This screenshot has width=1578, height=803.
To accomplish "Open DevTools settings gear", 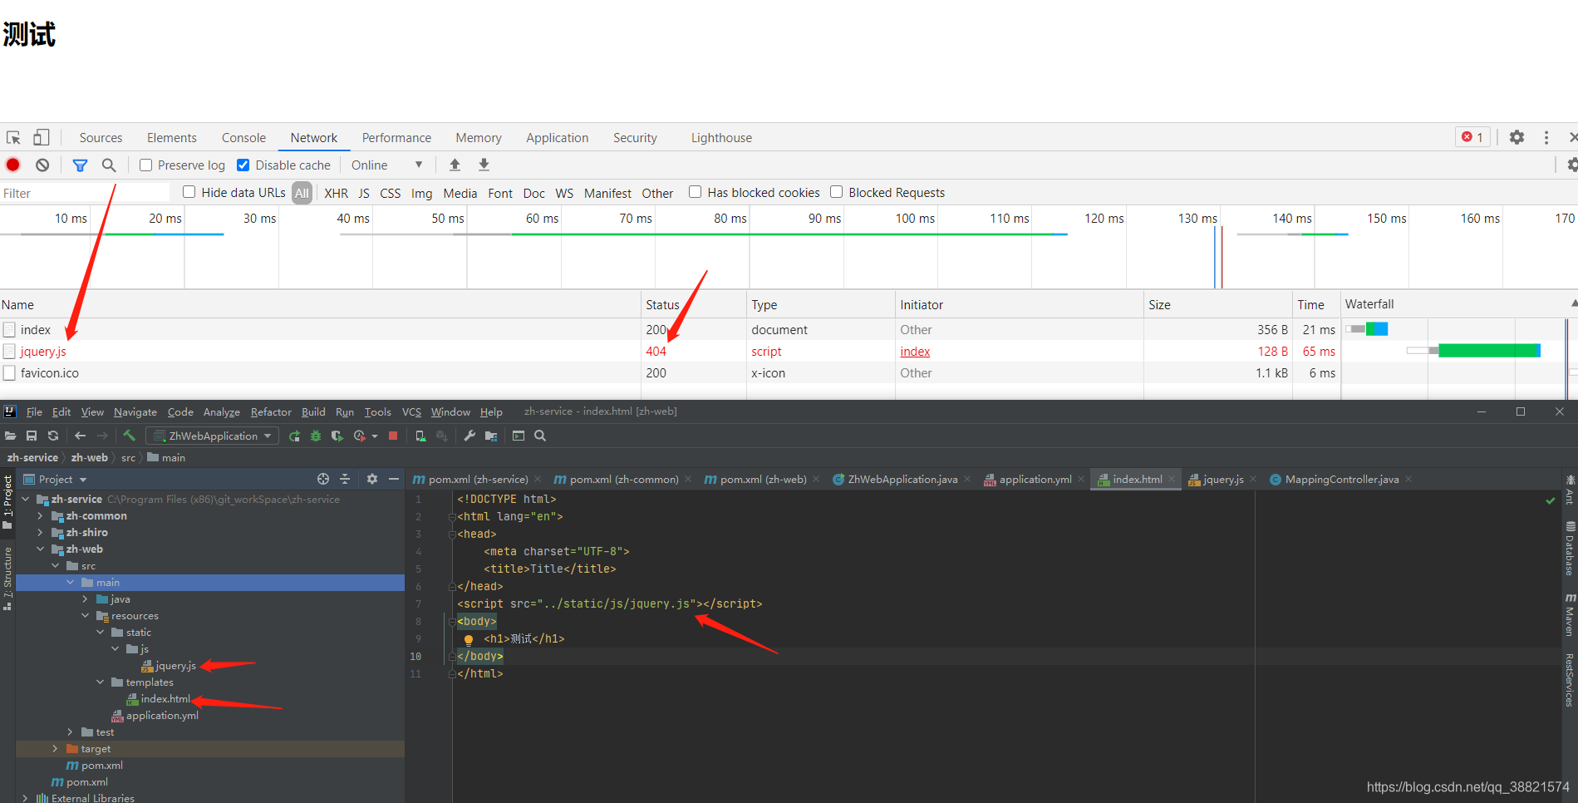I will click(x=1517, y=137).
